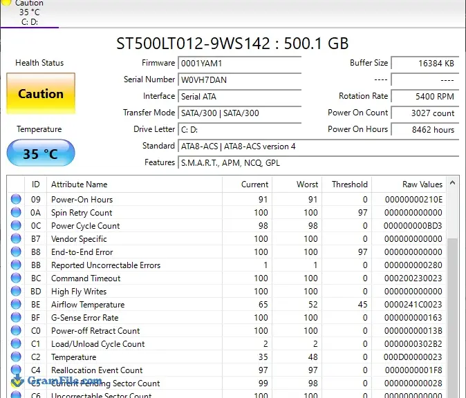The height and width of the screenshot is (398, 466).
Task: Click the Power On Hours value 8462 hours
Action: (x=425, y=130)
